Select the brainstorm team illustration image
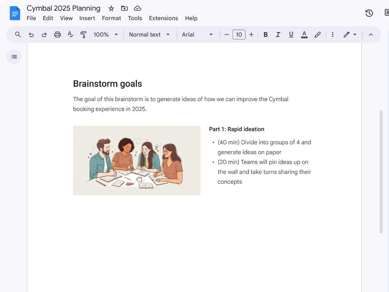The height and width of the screenshot is (292, 389). coord(136,160)
